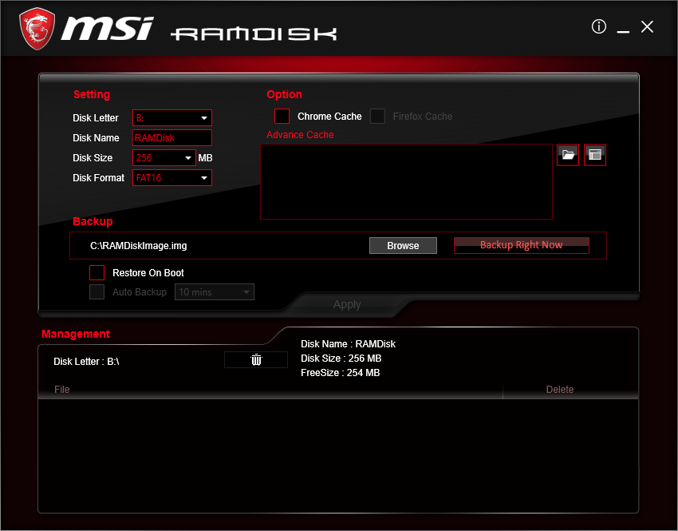Click the 'FreeSize : 254 MB' text
The height and width of the screenshot is (531, 678).
point(341,373)
